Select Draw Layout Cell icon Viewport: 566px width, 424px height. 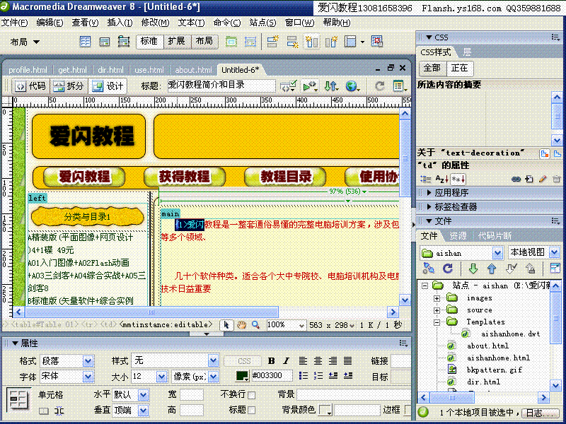click(250, 42)
